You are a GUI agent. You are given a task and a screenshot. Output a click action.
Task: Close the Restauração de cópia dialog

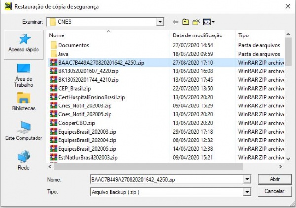point(288,6)
